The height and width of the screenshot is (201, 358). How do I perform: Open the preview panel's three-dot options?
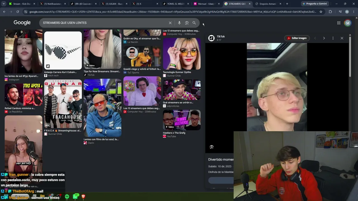pyautogui.click(x=333, y=38)
